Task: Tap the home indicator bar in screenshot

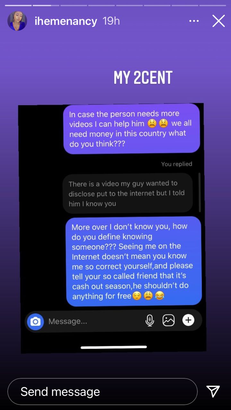Action: (x=114, y=347)
